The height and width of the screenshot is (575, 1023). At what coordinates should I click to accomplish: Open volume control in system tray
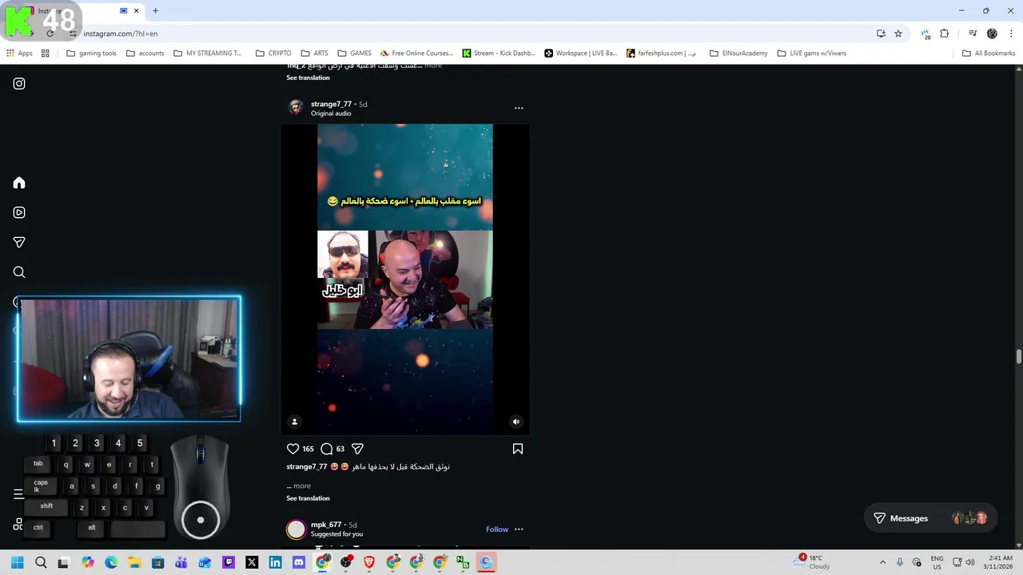[x=971, y=562]
